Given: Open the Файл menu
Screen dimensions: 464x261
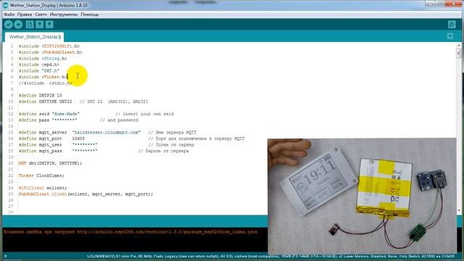Looking at the screenshot, I should [9, 14].
